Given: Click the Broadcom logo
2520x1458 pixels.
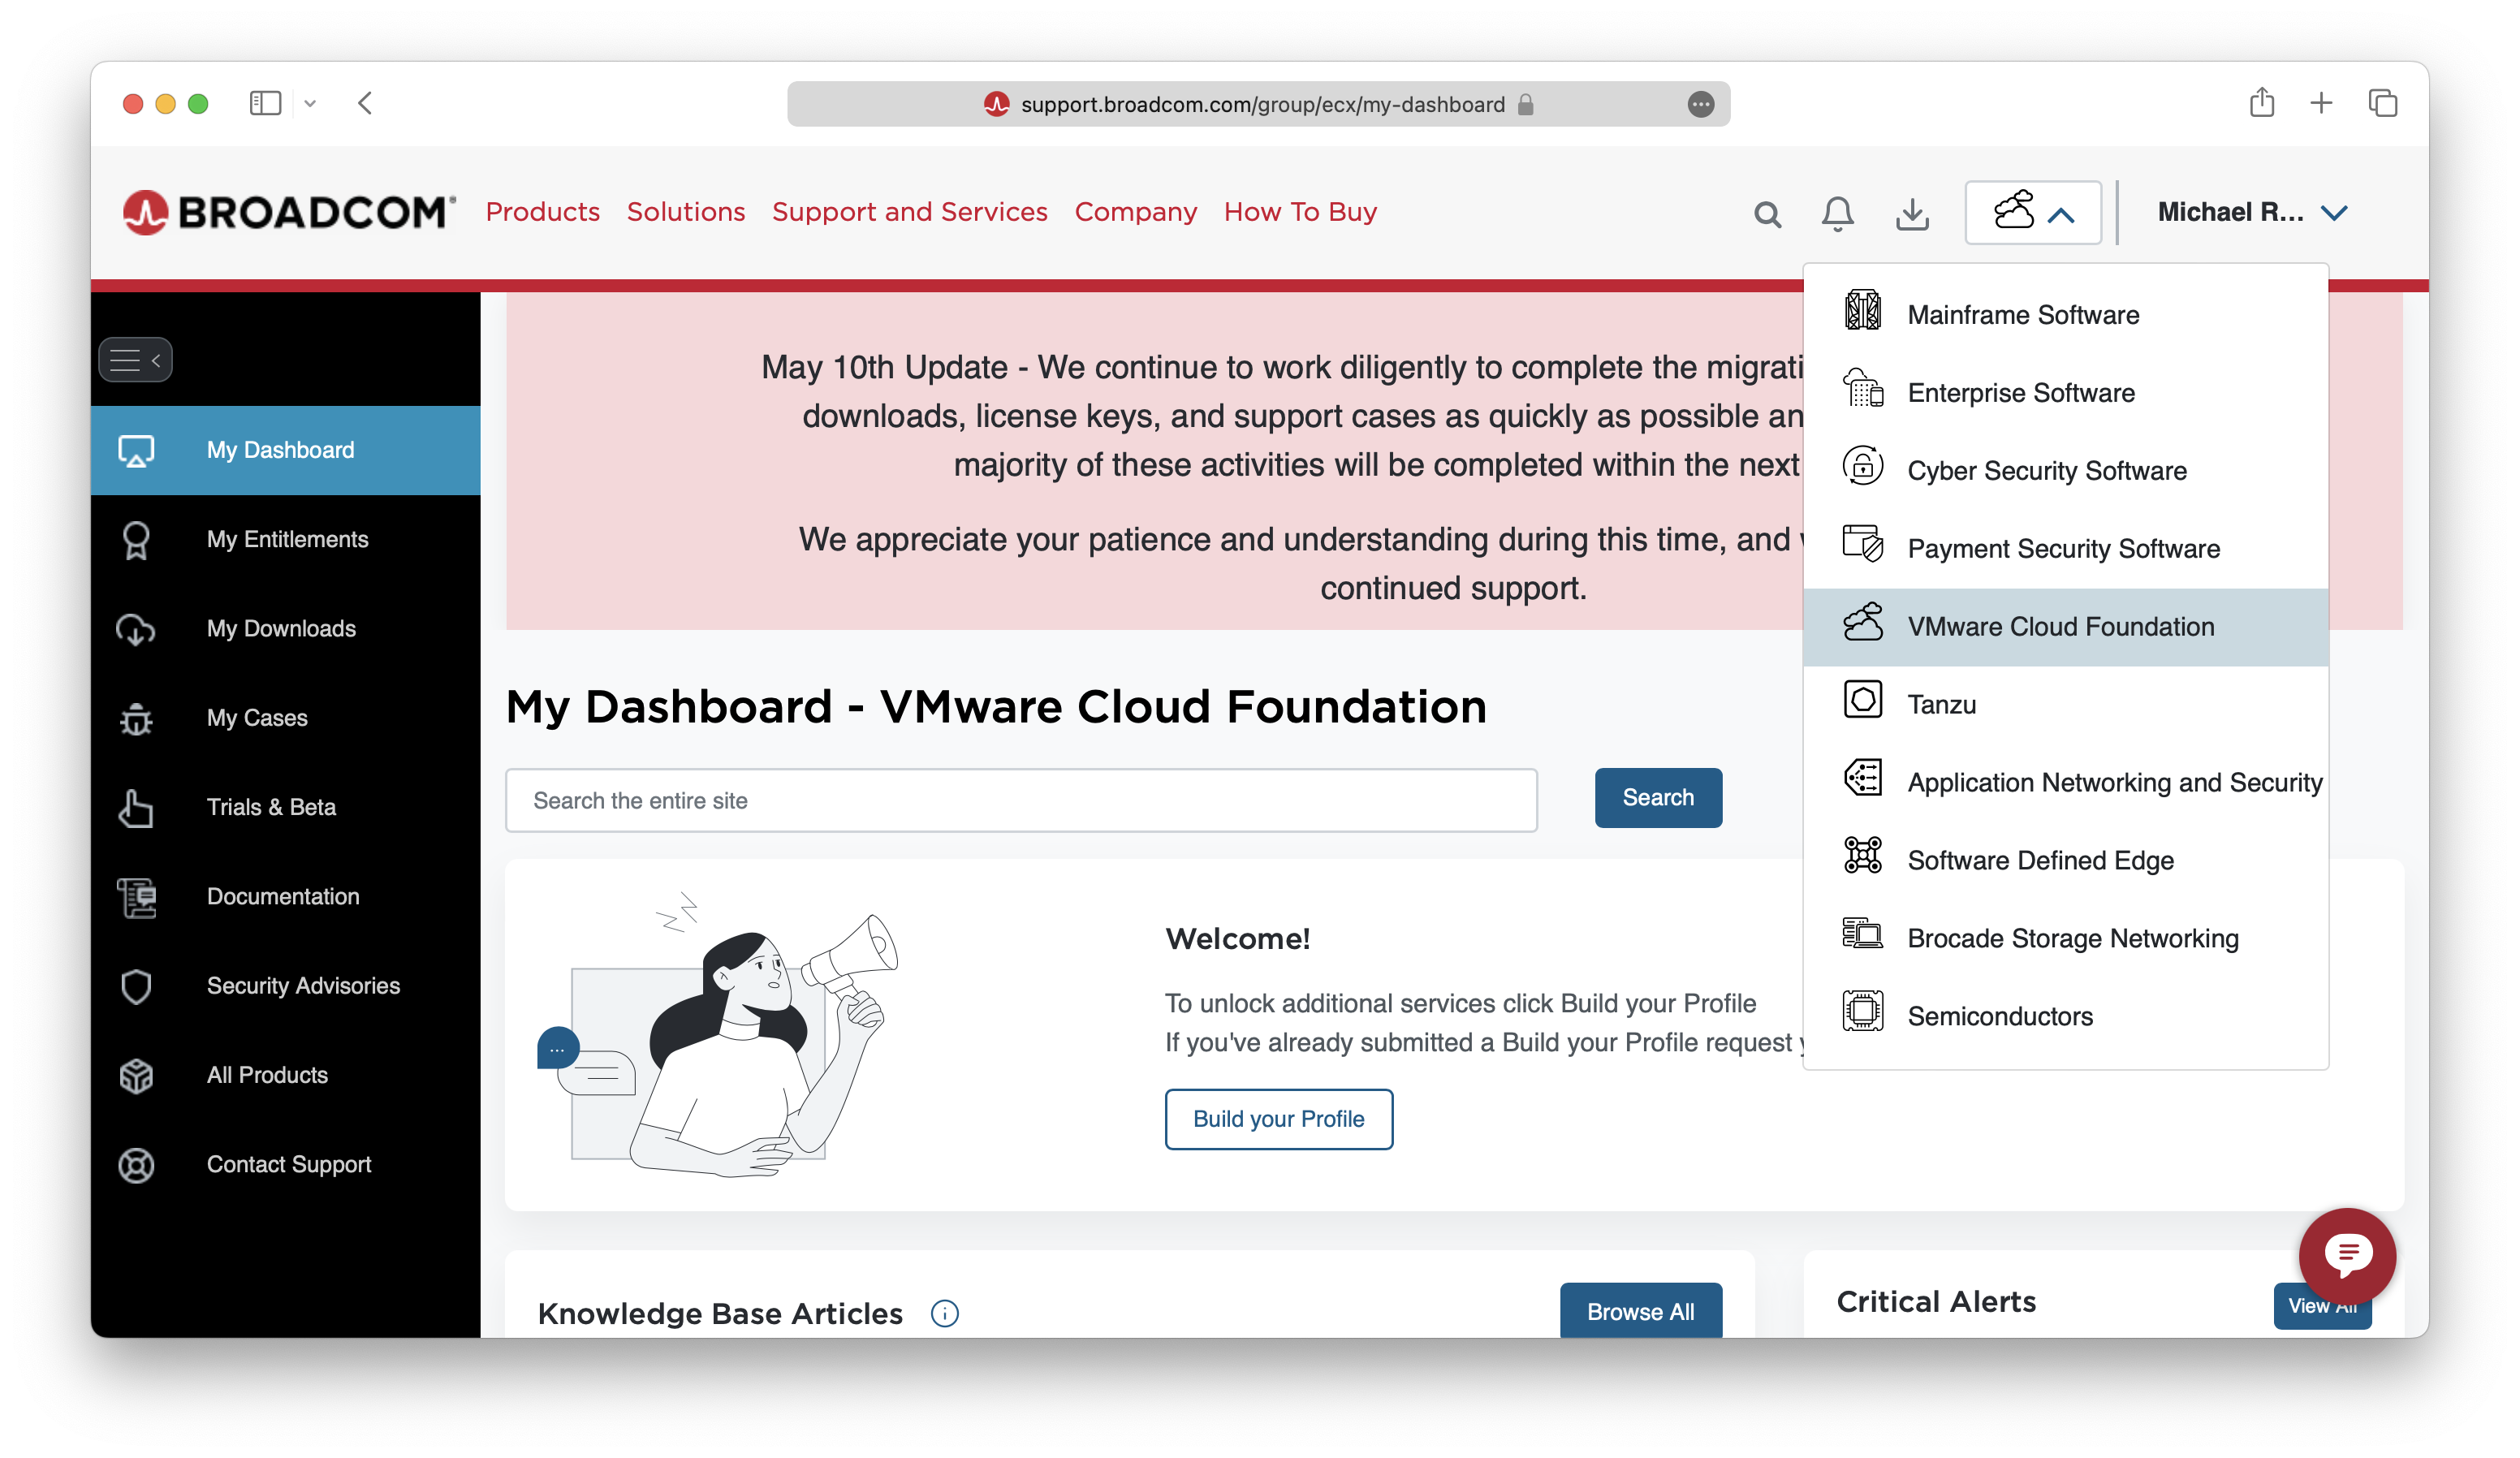Looking at the screenshot, I should tap(288, 212).
